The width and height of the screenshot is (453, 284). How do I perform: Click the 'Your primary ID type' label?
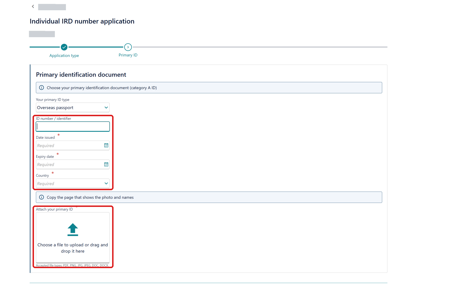(x=53, y=100)
